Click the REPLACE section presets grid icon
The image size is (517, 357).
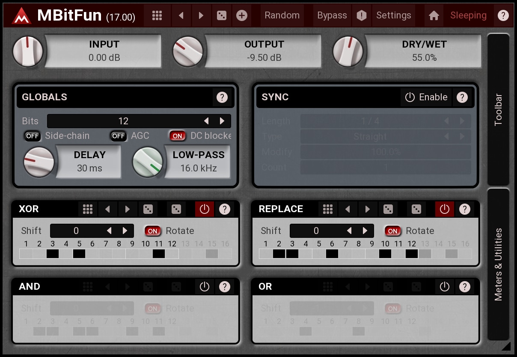tap(328, 209)
